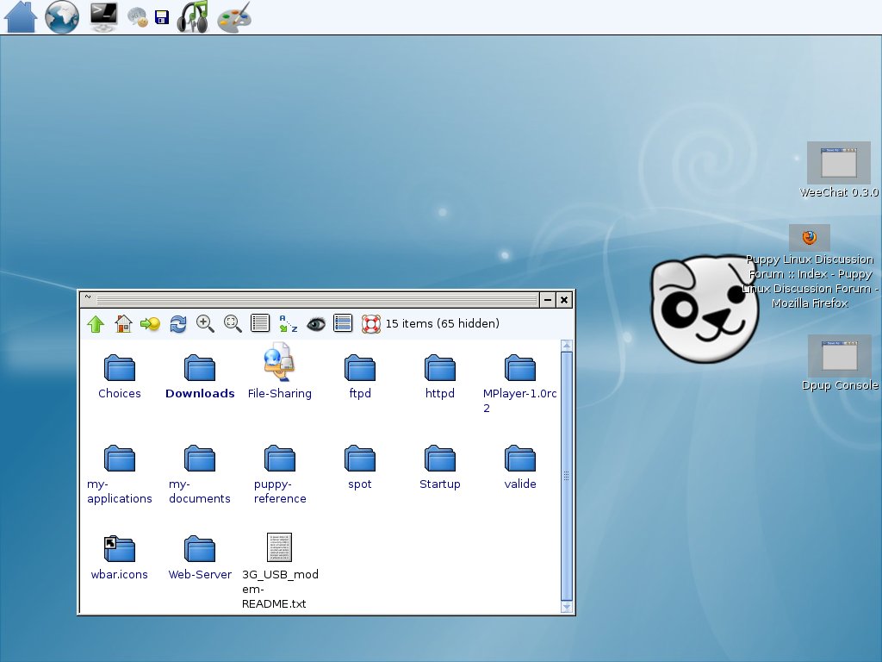
Task: Select the Choices folder
Action: click(x=119, y=376)
